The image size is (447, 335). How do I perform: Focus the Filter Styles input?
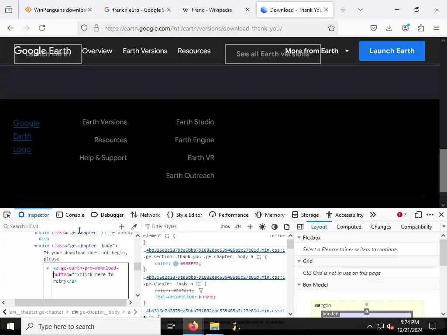pyautogui.click(x=182, y=226)
